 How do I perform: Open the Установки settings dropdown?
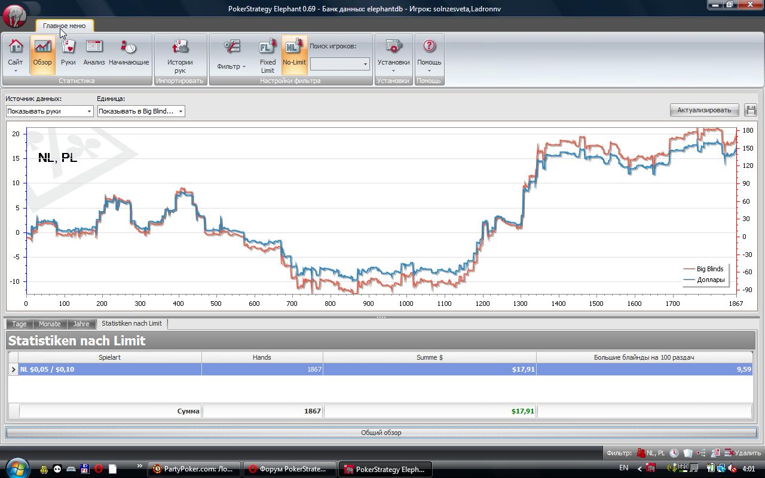[393, 54]
